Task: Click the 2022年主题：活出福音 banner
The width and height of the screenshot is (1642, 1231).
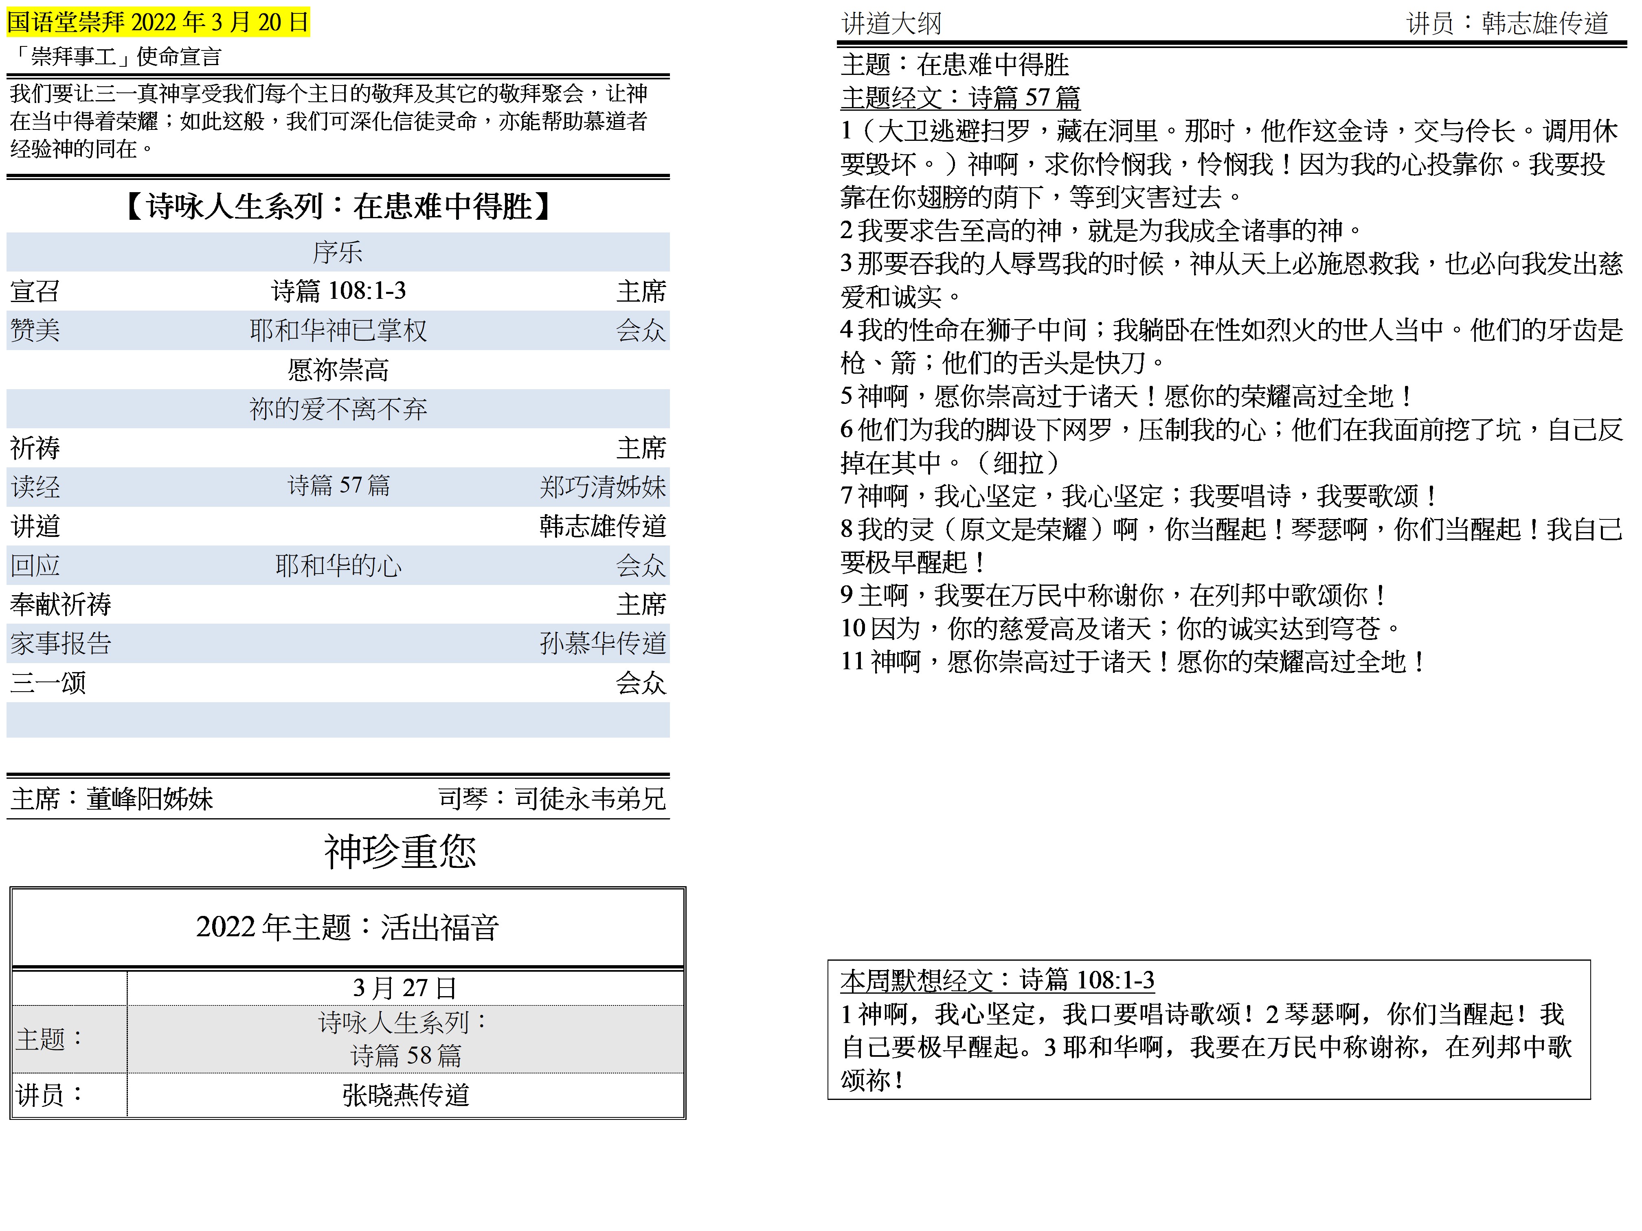Action: click(347, 927)
